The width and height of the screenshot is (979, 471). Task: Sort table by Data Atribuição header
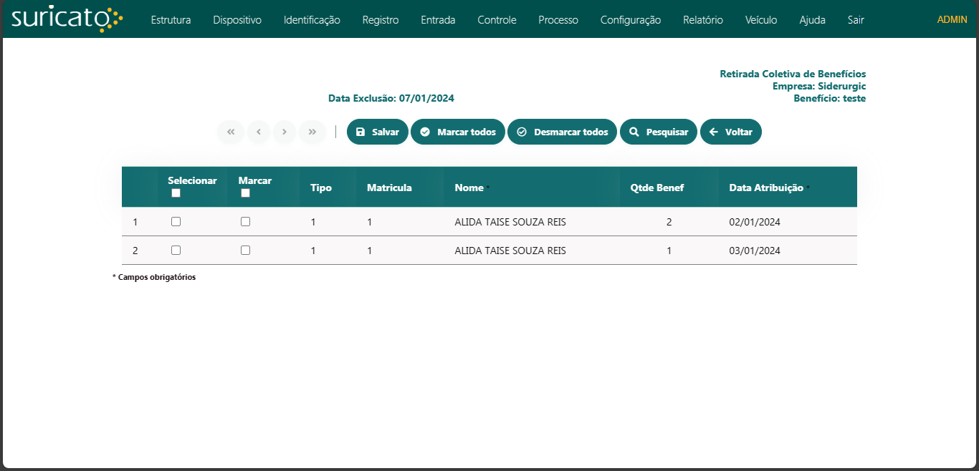pyautogui.click(x=765, y=188)
